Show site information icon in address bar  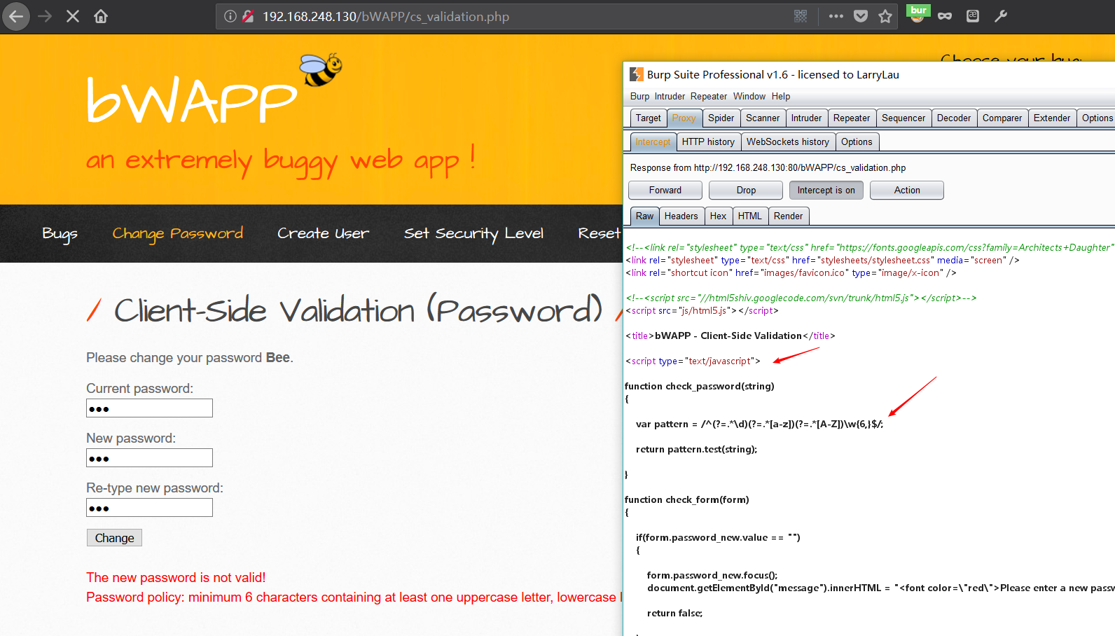(x=230, y=16)
